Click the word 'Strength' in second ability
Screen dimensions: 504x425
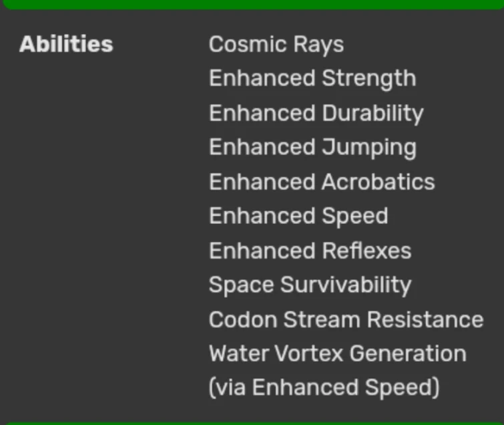point(369,79)
